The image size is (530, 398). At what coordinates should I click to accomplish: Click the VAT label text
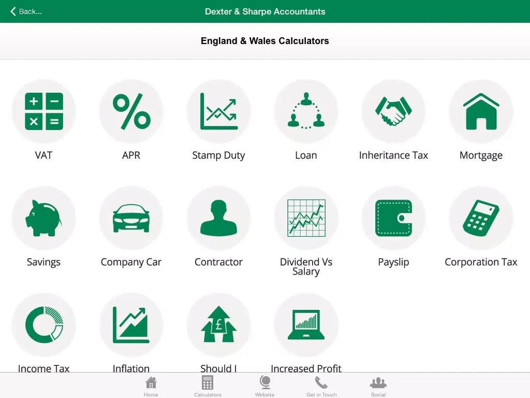pos(43,155)
